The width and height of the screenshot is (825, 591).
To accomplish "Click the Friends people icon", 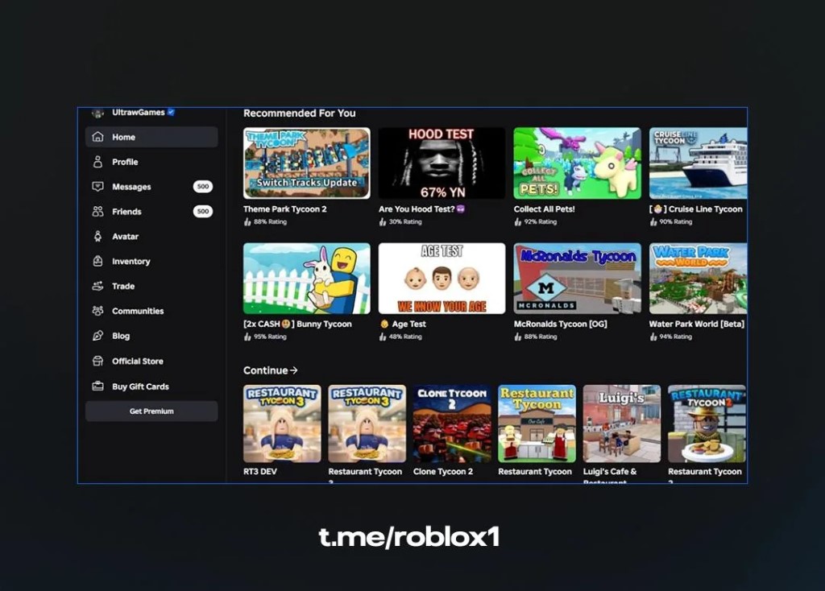I will click(97, 212).
